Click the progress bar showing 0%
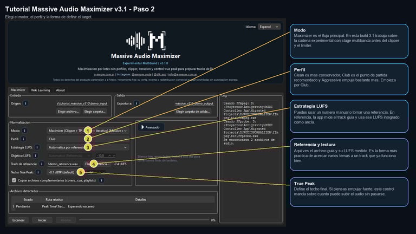This screenshot has height=234, width=416. click(x=144, y=220)
